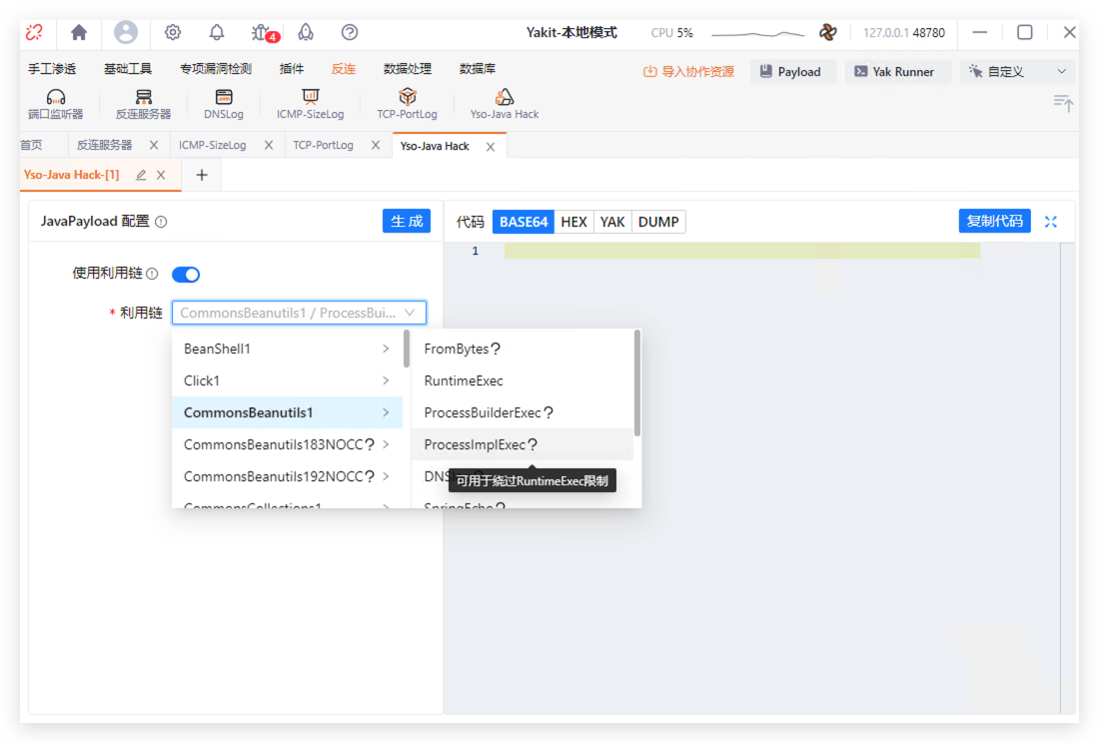The height and width of the screenshot is (743, 1099).
Task: Close the Yso-Java Hack tab
Action: click(x=491, y=147)
